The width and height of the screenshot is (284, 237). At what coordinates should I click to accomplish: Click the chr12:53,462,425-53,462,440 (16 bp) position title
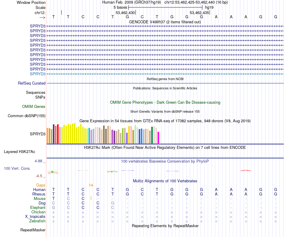tap(196, 2)
